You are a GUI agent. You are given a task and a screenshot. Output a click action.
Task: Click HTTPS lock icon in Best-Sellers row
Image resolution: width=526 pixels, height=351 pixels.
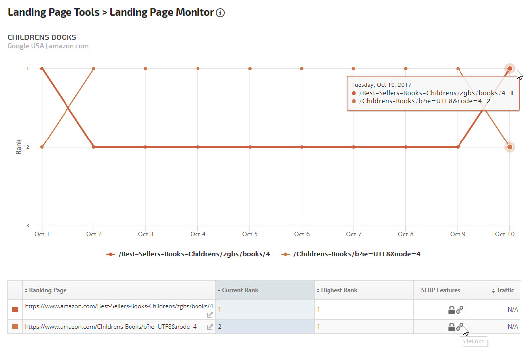[x=451, y=310]
